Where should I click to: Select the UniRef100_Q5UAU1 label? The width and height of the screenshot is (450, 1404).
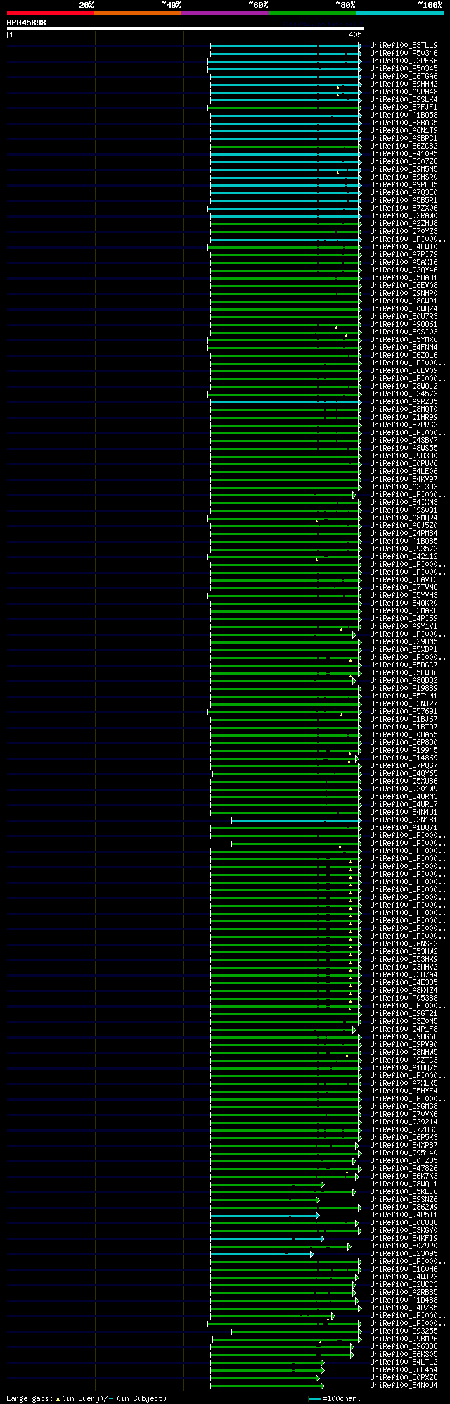click(x=404, y=277)
